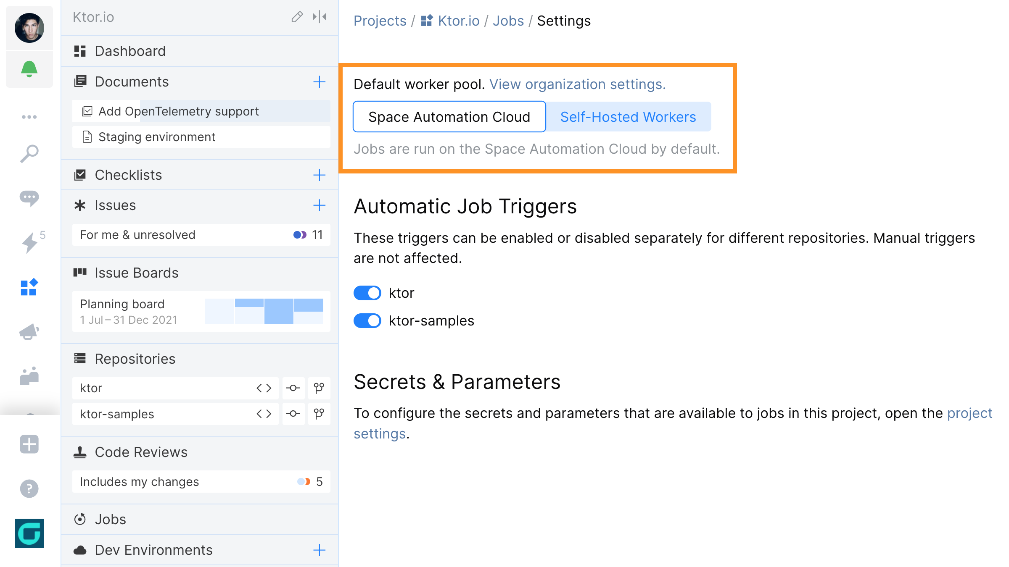Viewport: 1009px width, 567px height.
Task: Click View organization settings link
Action: click(x=578, y=84)
